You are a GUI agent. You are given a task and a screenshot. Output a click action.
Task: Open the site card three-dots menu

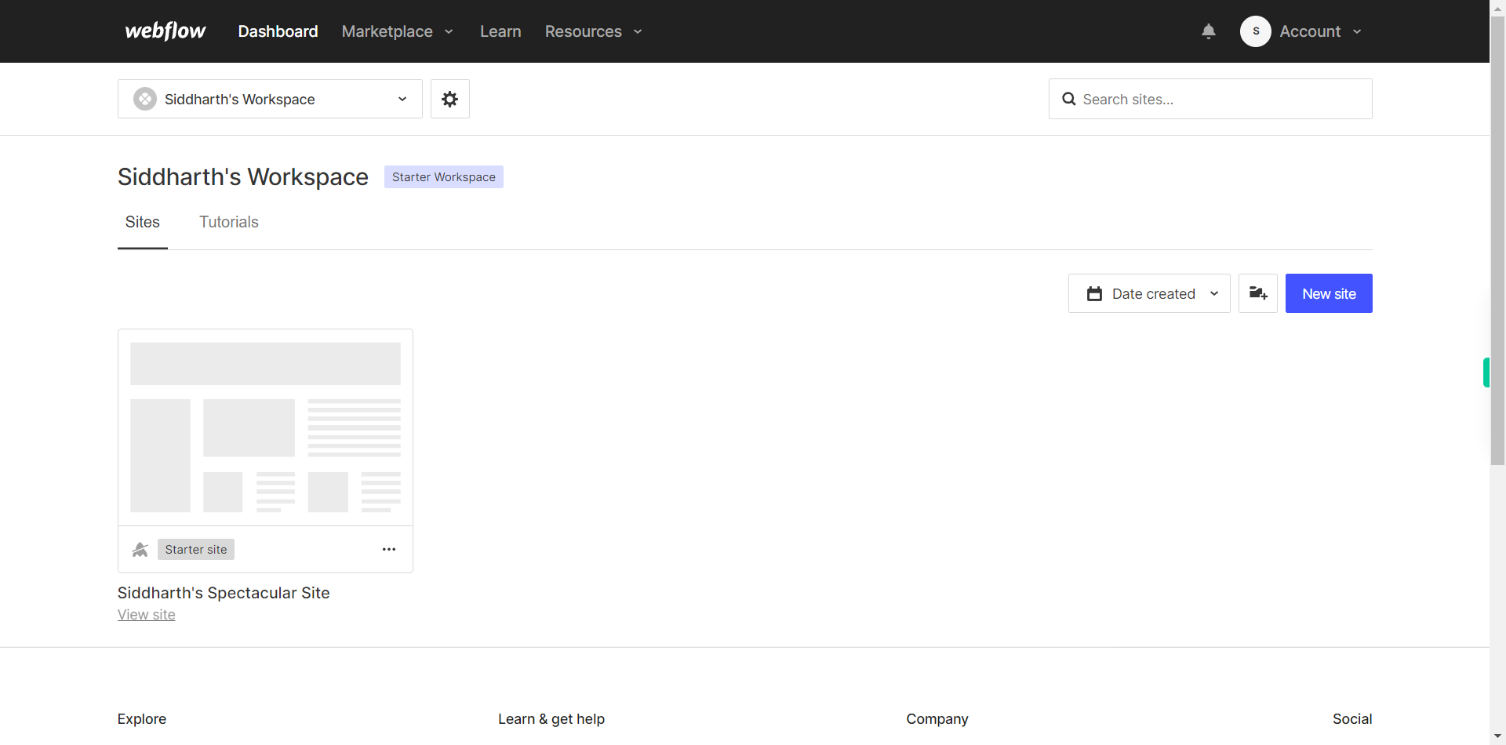(x=389, y=549)
